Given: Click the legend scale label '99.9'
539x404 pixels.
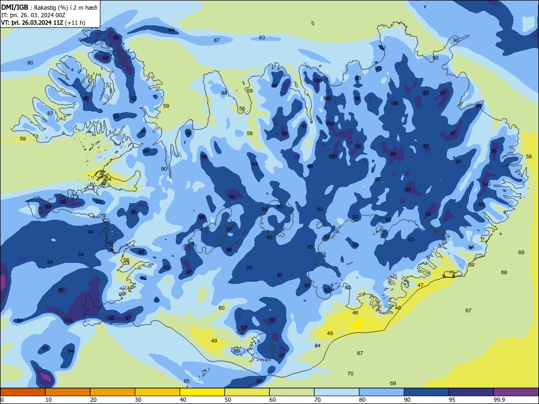Looking at the screenshot, I should 499,400.
